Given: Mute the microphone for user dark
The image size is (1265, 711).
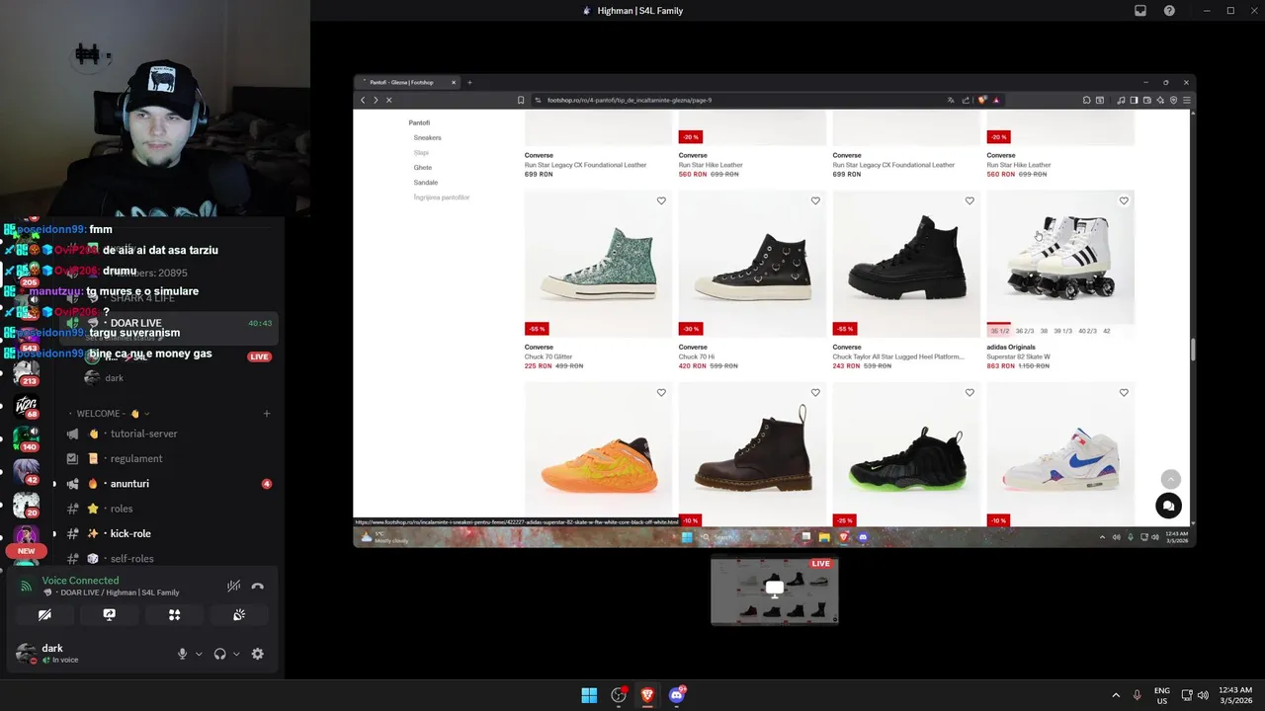Looking at the screenshot, I should pyautogui.click(x=182, y=654).
